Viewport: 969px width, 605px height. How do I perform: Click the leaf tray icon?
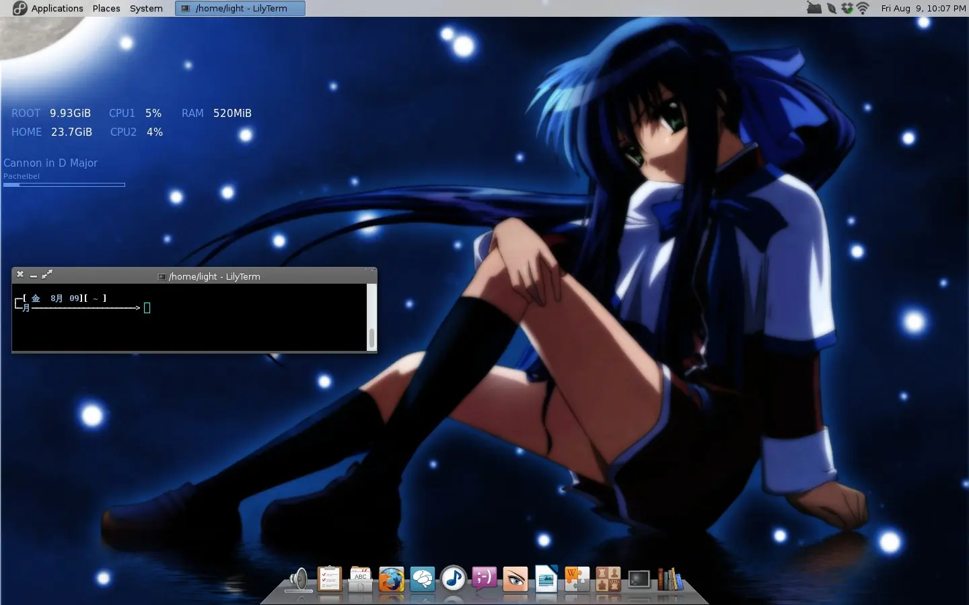tap(832, 8)
